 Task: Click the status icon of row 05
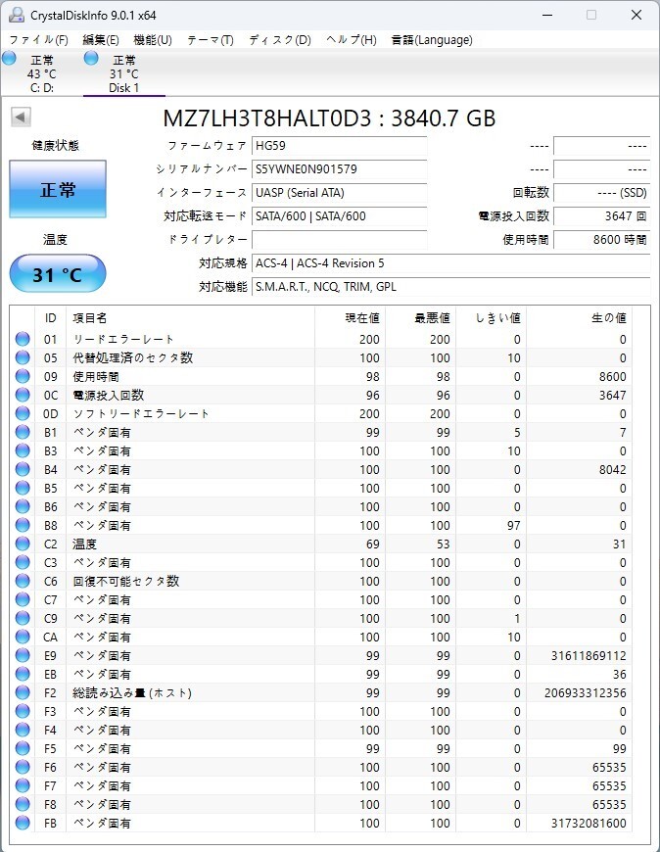(23, 357)
